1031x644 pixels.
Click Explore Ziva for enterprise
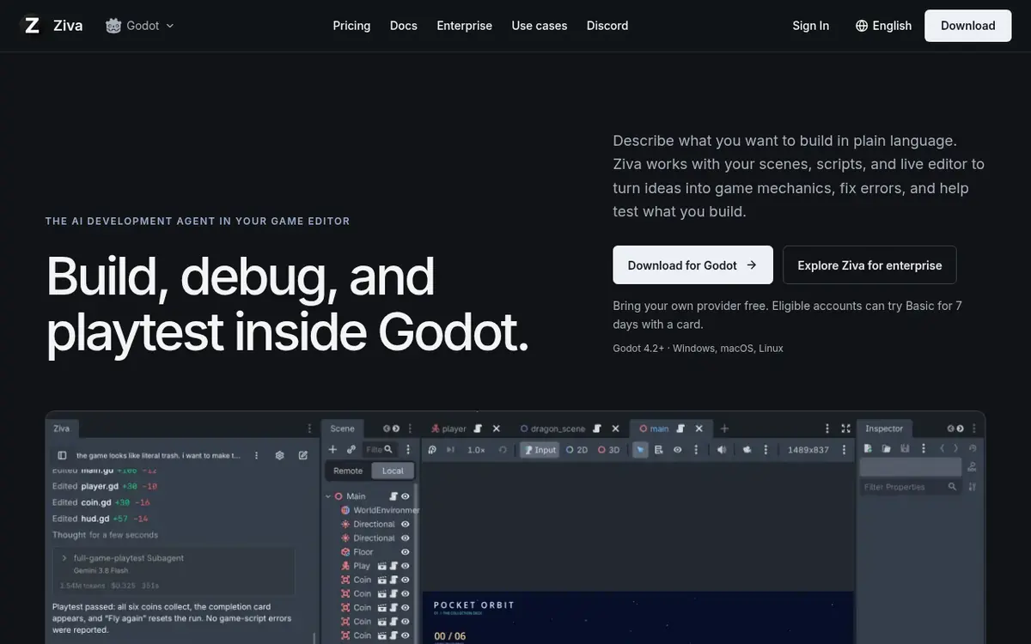pos(869,265)
